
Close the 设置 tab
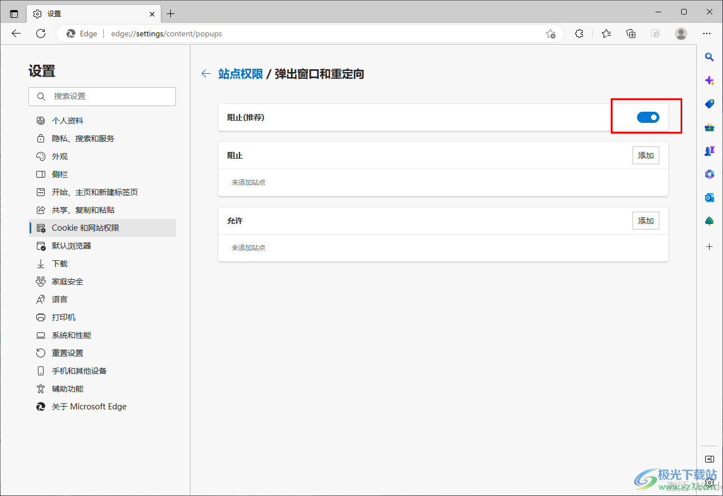coord(152,13)
